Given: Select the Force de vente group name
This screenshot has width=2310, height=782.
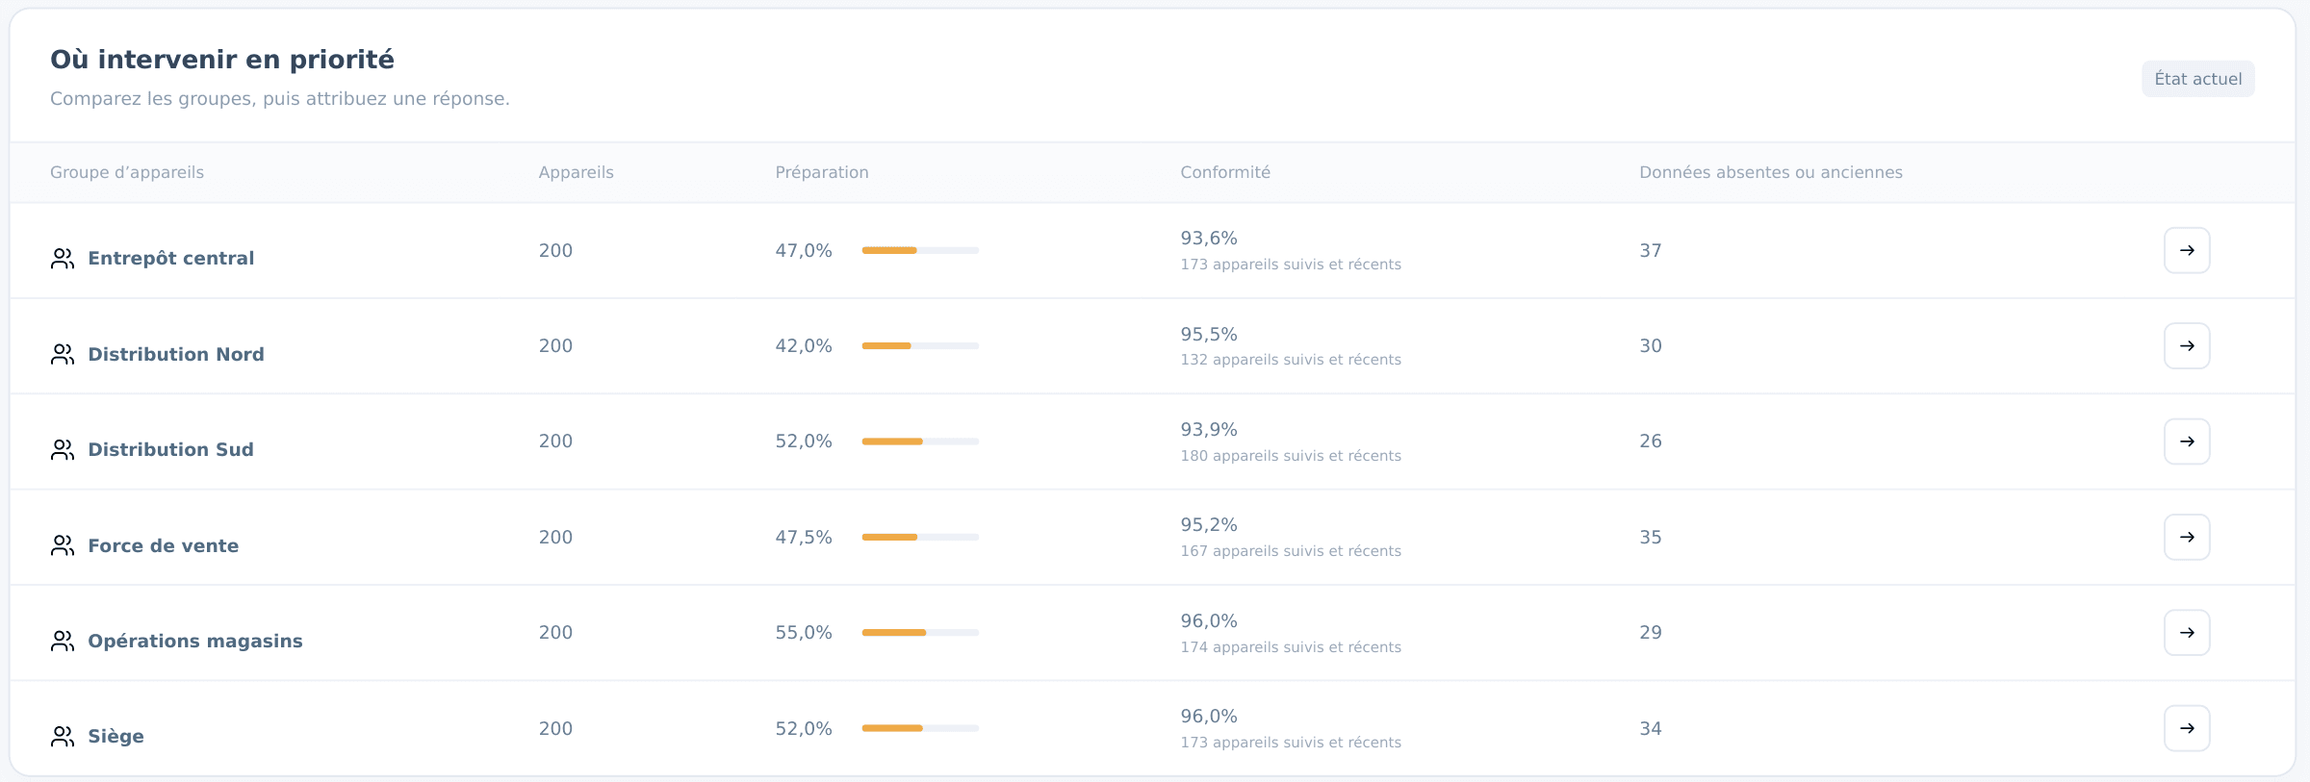Looking at the screenshot, I should coord(164,545).
